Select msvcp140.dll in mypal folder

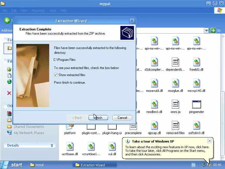click(x=196, y=83)
